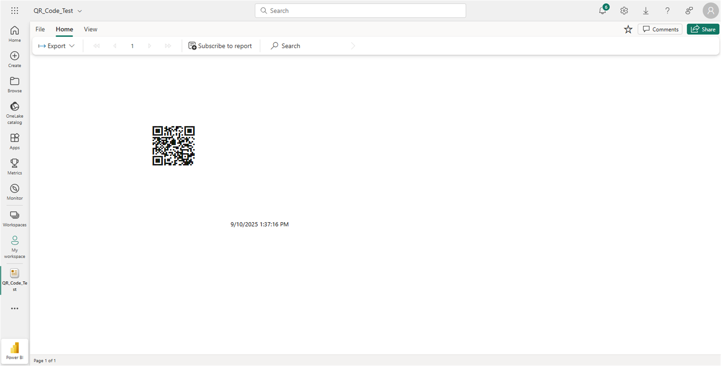The width and height of the screenshot is (721, 366).
Task: Open the download menu arrow icon
Action: coord(646,10)
